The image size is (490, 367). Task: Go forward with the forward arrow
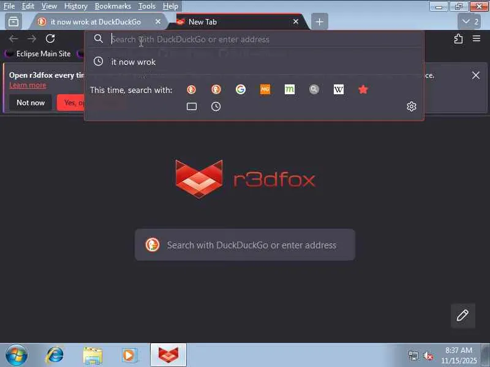32,39
